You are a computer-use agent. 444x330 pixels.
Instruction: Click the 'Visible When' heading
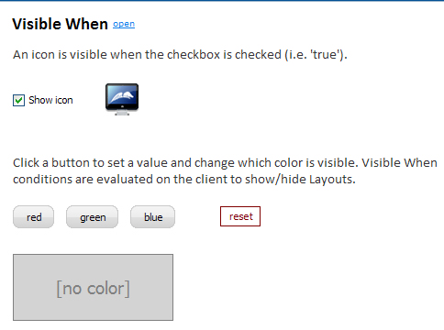coord(61,24)
